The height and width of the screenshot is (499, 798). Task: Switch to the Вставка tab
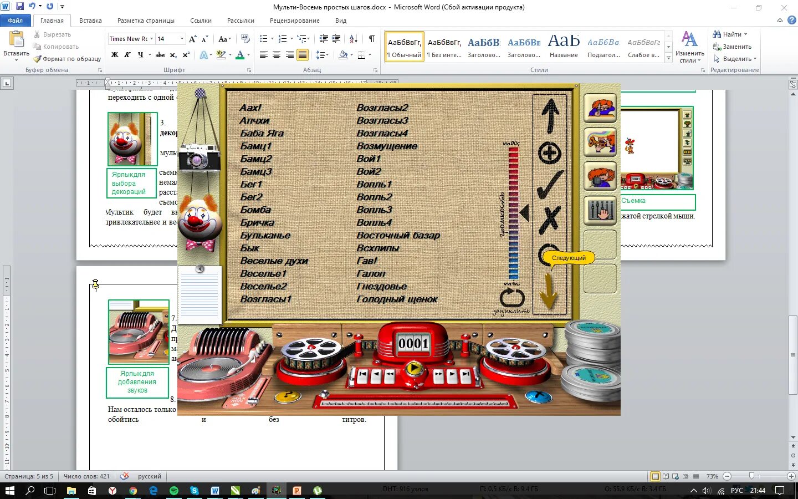click(x=90, y=21)
